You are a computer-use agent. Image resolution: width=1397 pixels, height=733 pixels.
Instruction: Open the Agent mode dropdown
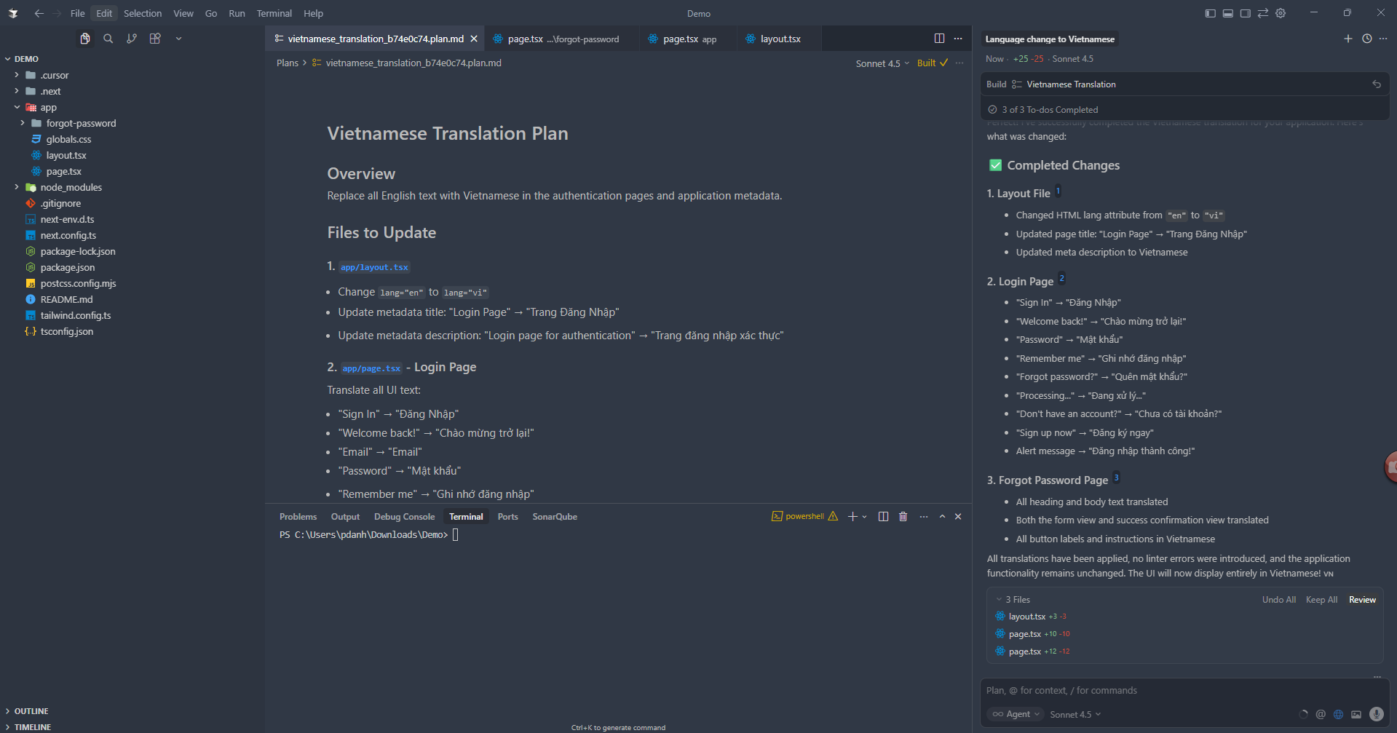[x=1016, y=714]
